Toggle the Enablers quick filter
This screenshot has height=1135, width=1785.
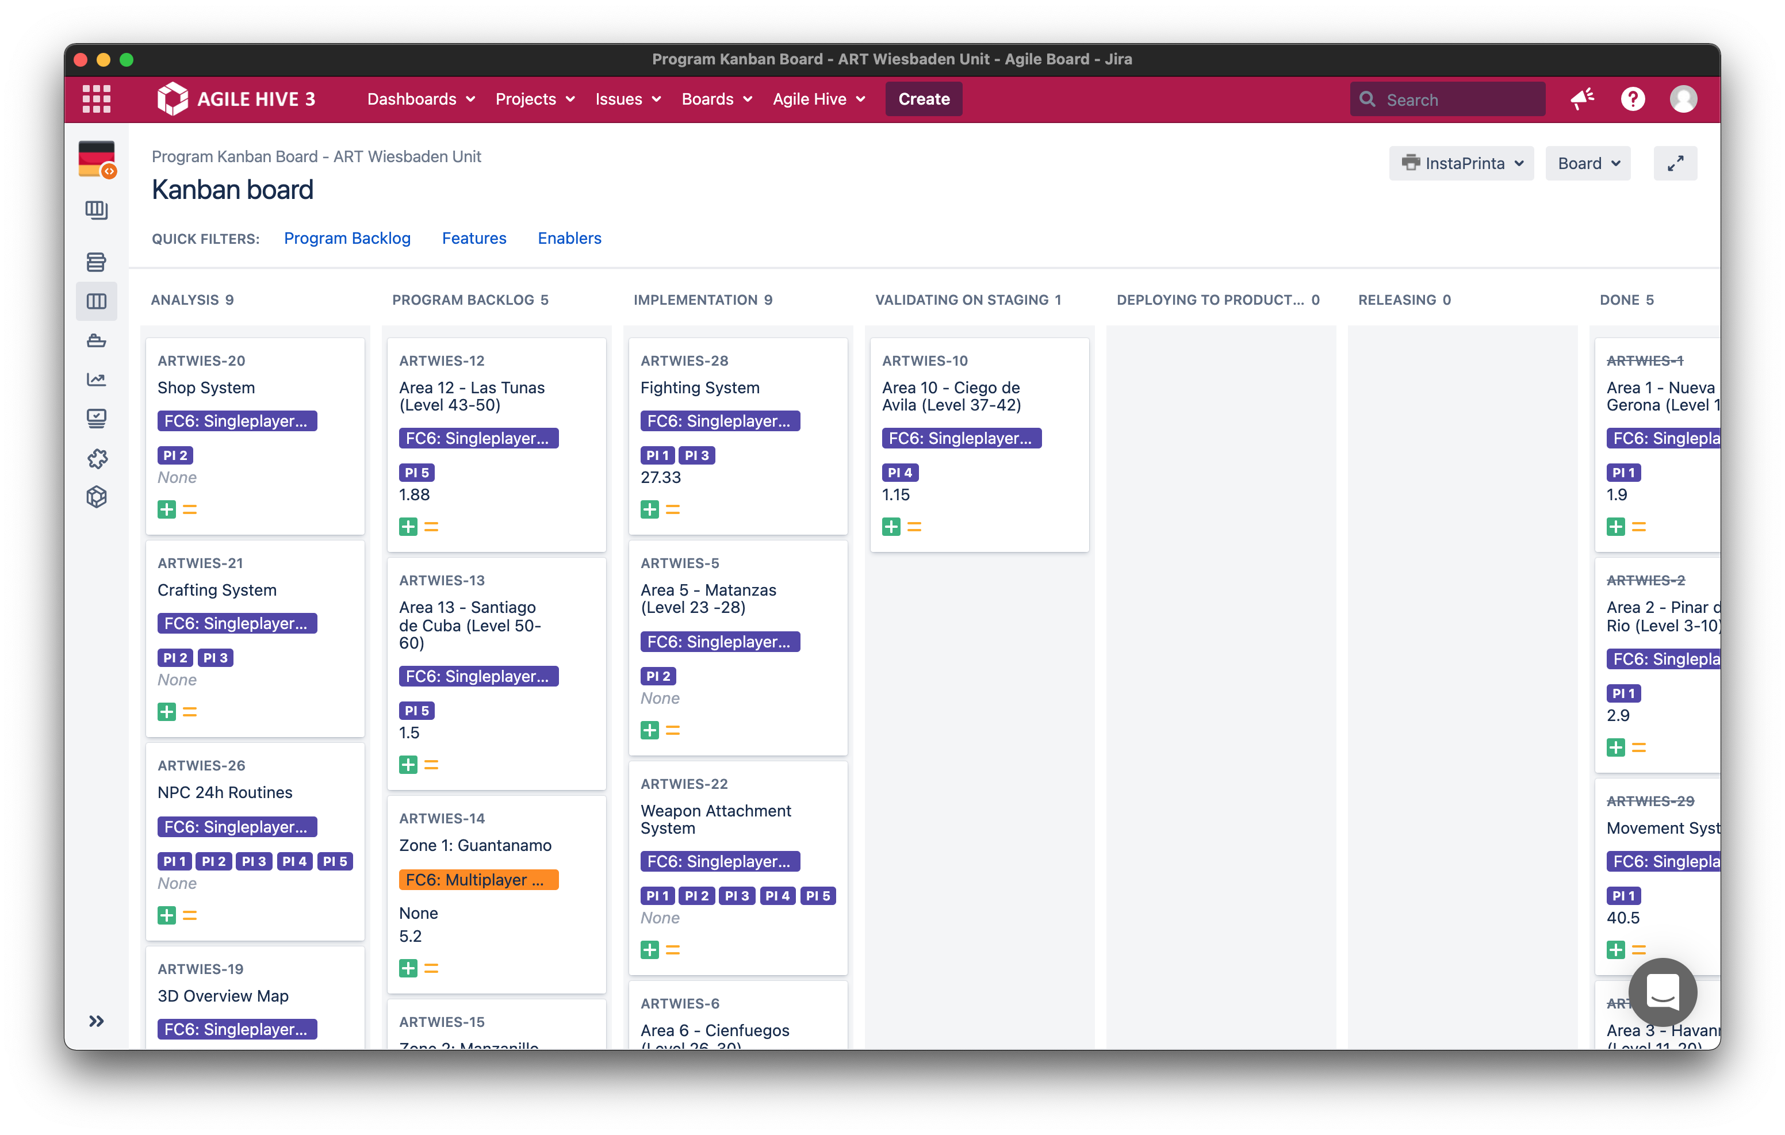pyautogui.click(x=569, y=238)
